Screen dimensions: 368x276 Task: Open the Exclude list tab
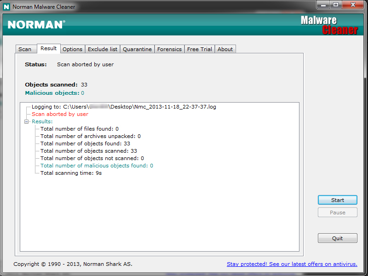point(103,49)
